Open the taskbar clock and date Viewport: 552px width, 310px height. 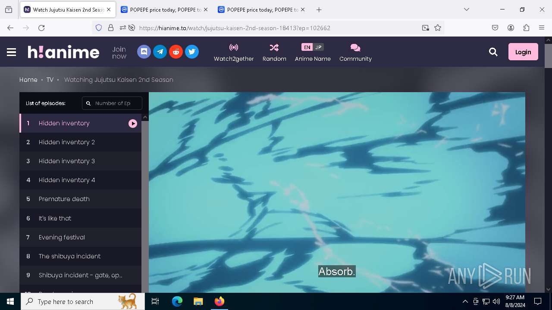click(x=515, y=301)
